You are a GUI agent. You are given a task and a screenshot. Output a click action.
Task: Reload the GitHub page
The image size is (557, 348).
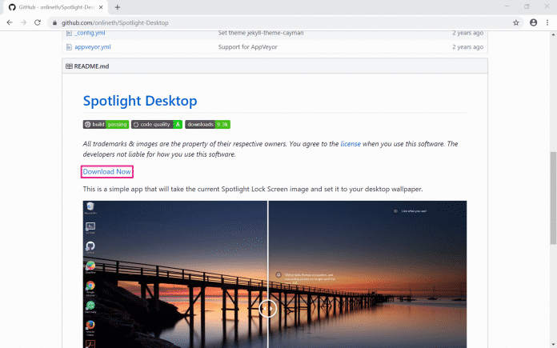tap(37, 22)
